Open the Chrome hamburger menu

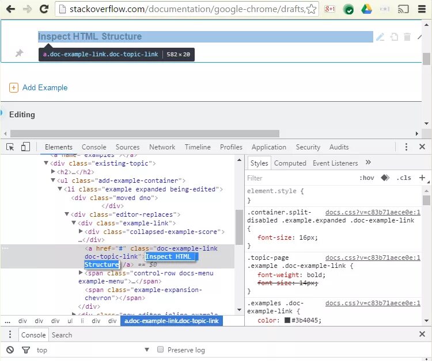(422, 9)
